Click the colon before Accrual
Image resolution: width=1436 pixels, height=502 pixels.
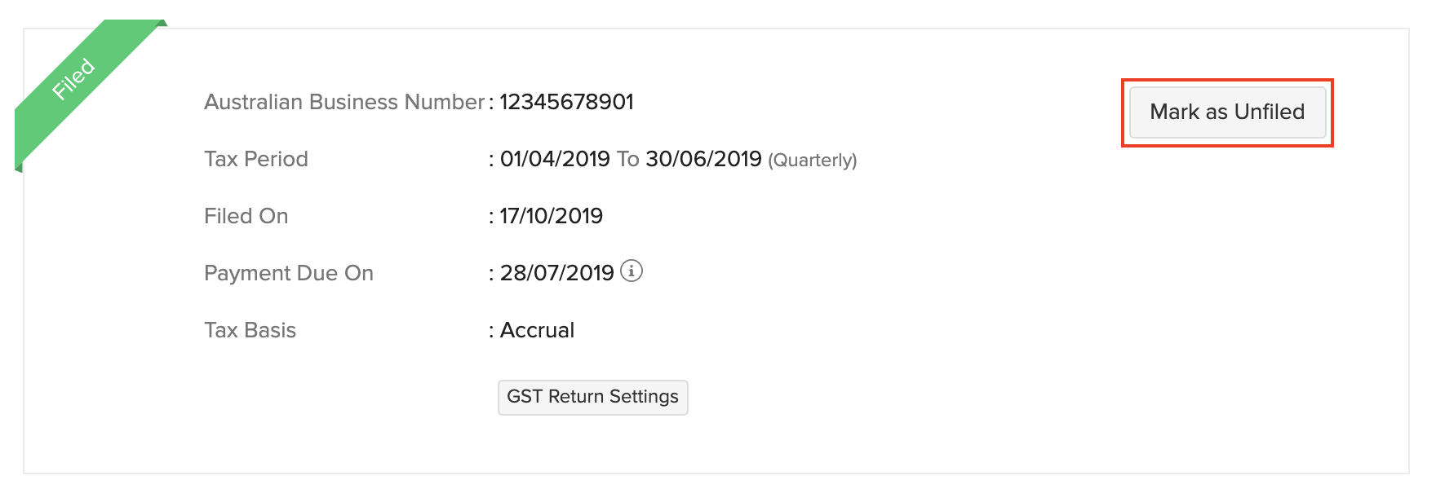[491, 331]
